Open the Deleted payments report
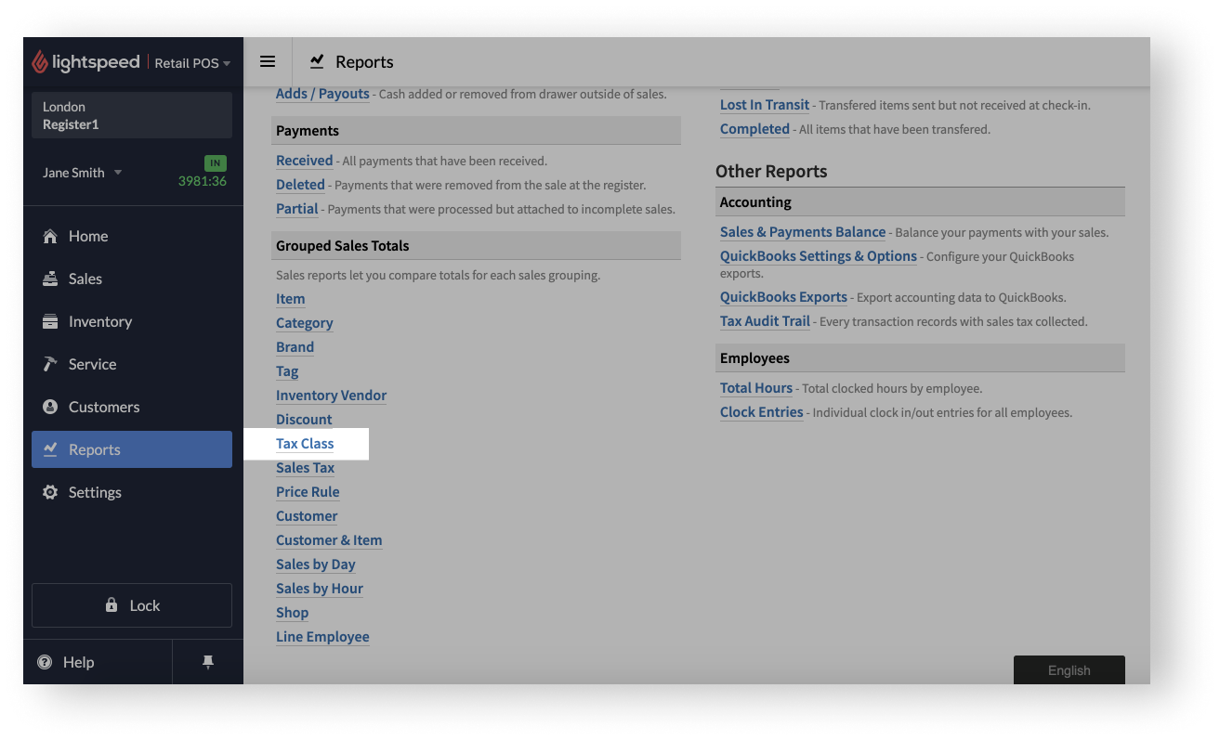1220x740 pixels. (x=300, y=185)
